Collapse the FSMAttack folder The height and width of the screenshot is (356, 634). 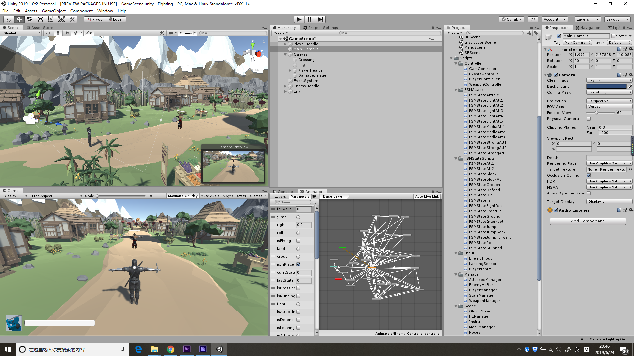[456, 90]
